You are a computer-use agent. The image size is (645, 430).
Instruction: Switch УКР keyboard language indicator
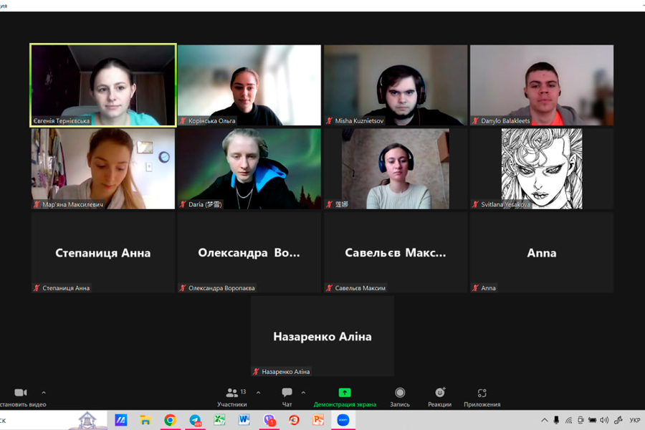pos(635,420)
